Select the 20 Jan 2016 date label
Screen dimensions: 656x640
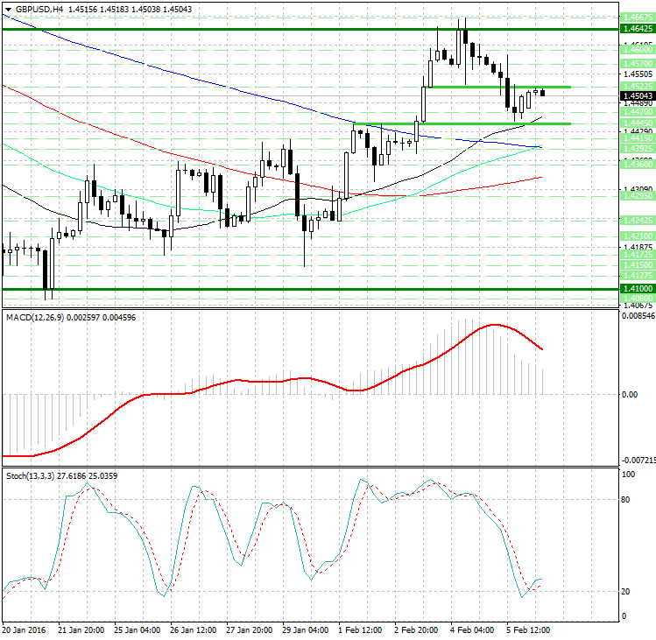[25, 630]
